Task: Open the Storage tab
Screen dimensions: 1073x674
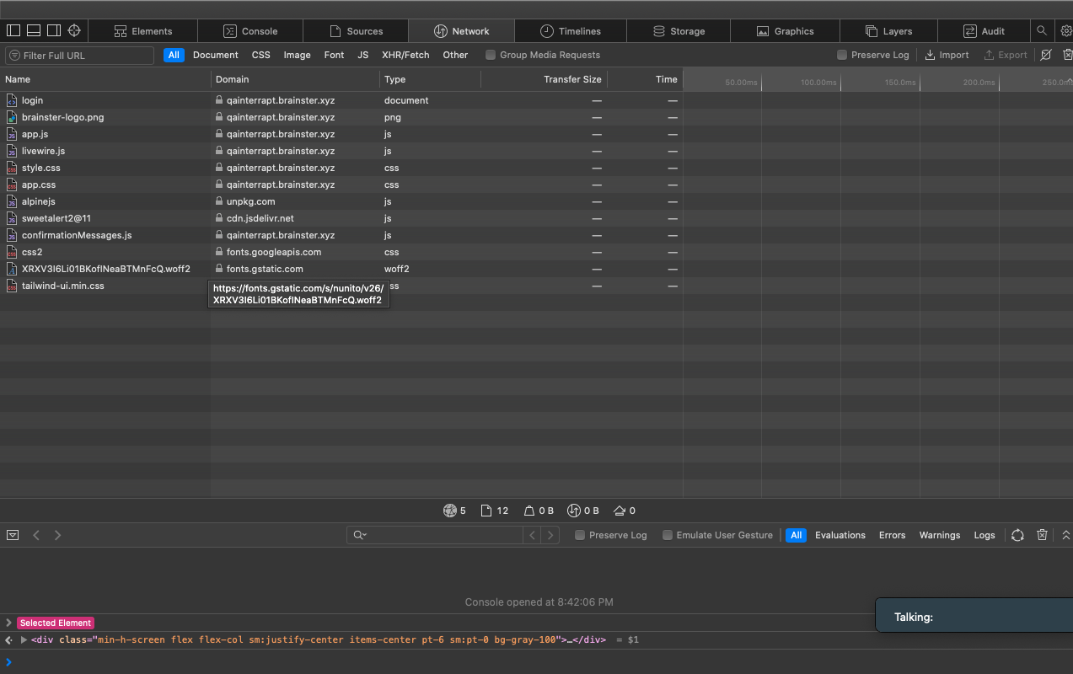Action: [x=679, y=31]
